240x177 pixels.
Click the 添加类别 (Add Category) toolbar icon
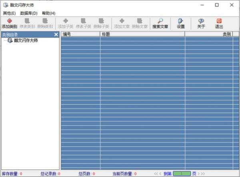[9, 23]
